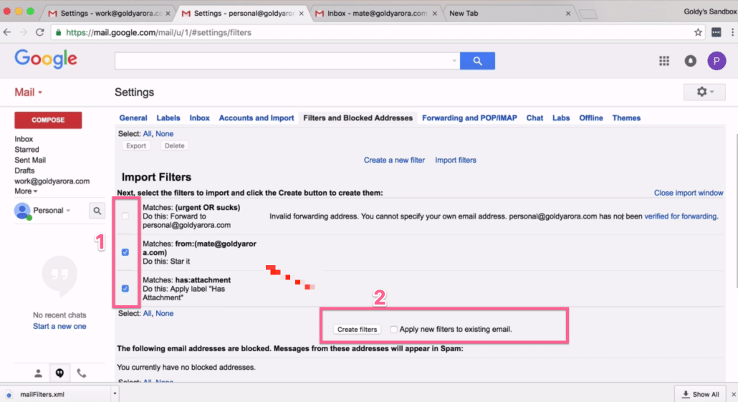
Task: Open the Google apps grid
Action: click(x=664, y=61)
